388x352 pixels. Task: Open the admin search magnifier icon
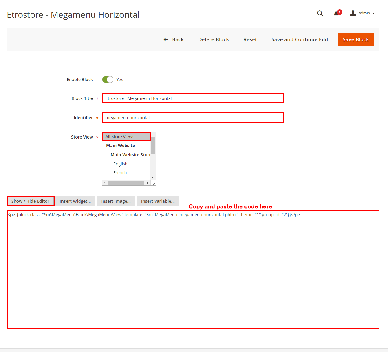pyautogui.click(x=320, y=13)
